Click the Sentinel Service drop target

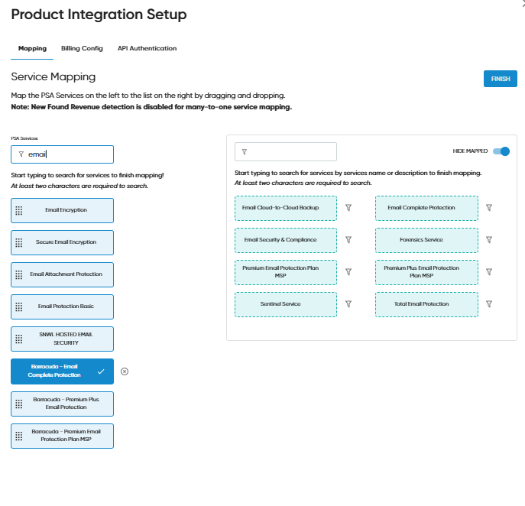click(x=286, y=305)
